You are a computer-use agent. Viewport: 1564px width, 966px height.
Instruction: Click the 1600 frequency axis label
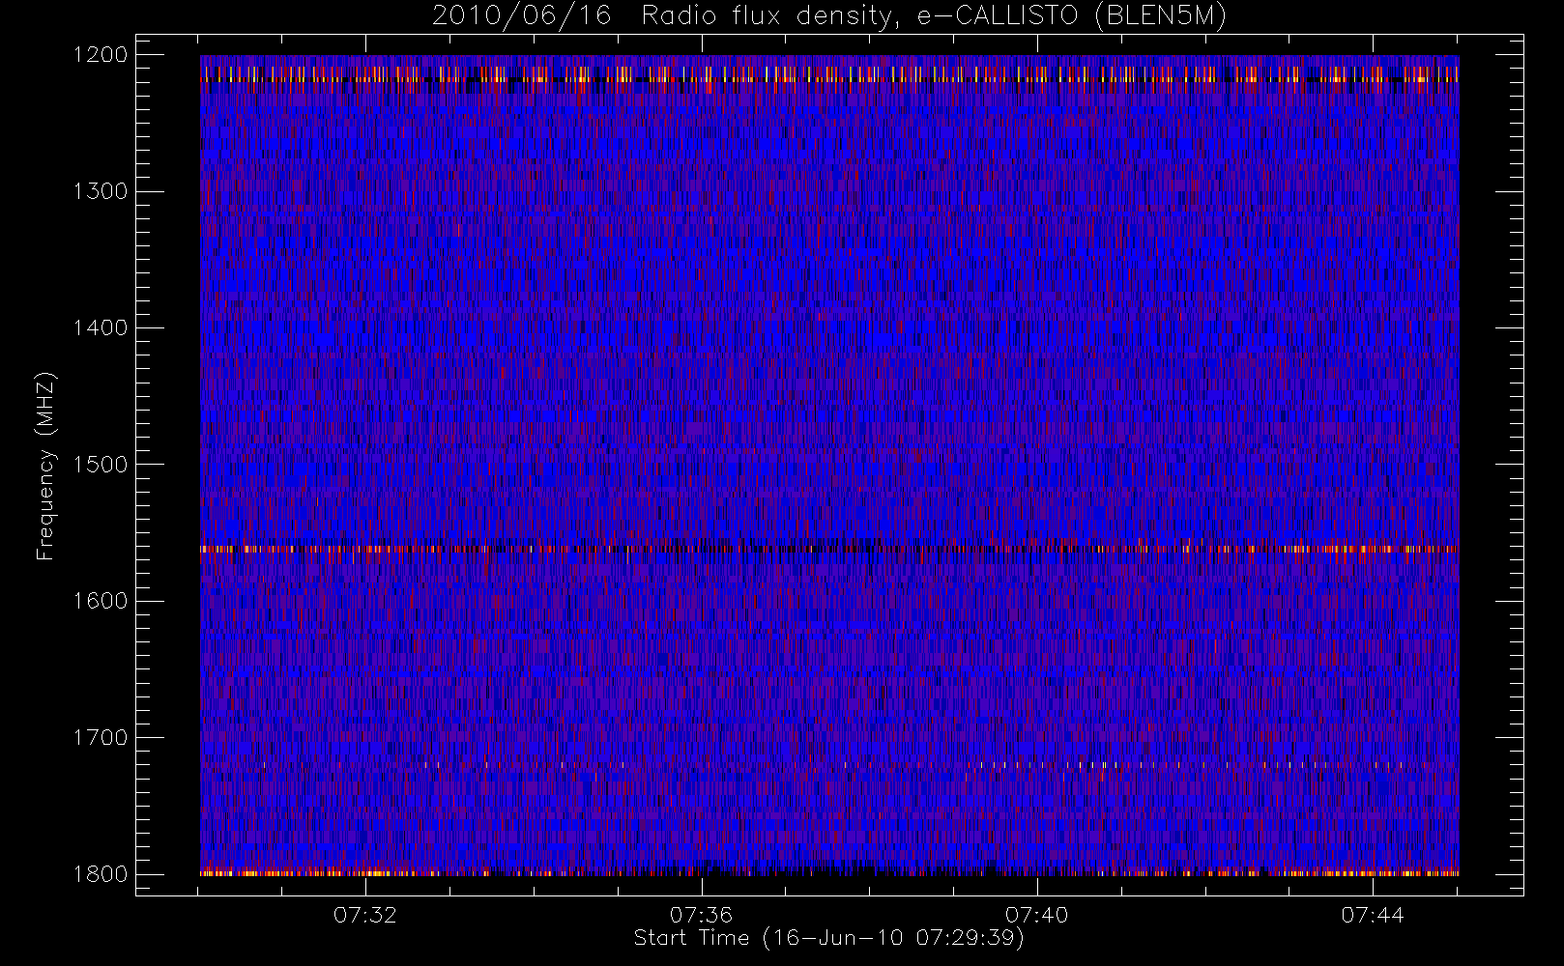pyautogui.click(x=101, y=601)
